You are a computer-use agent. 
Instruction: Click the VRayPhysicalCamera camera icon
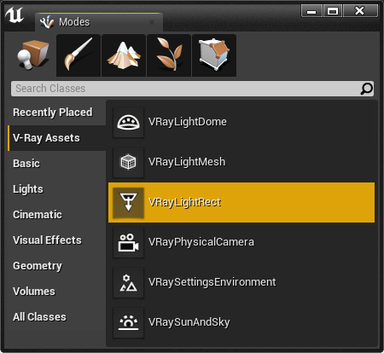(x=128, y=242)
